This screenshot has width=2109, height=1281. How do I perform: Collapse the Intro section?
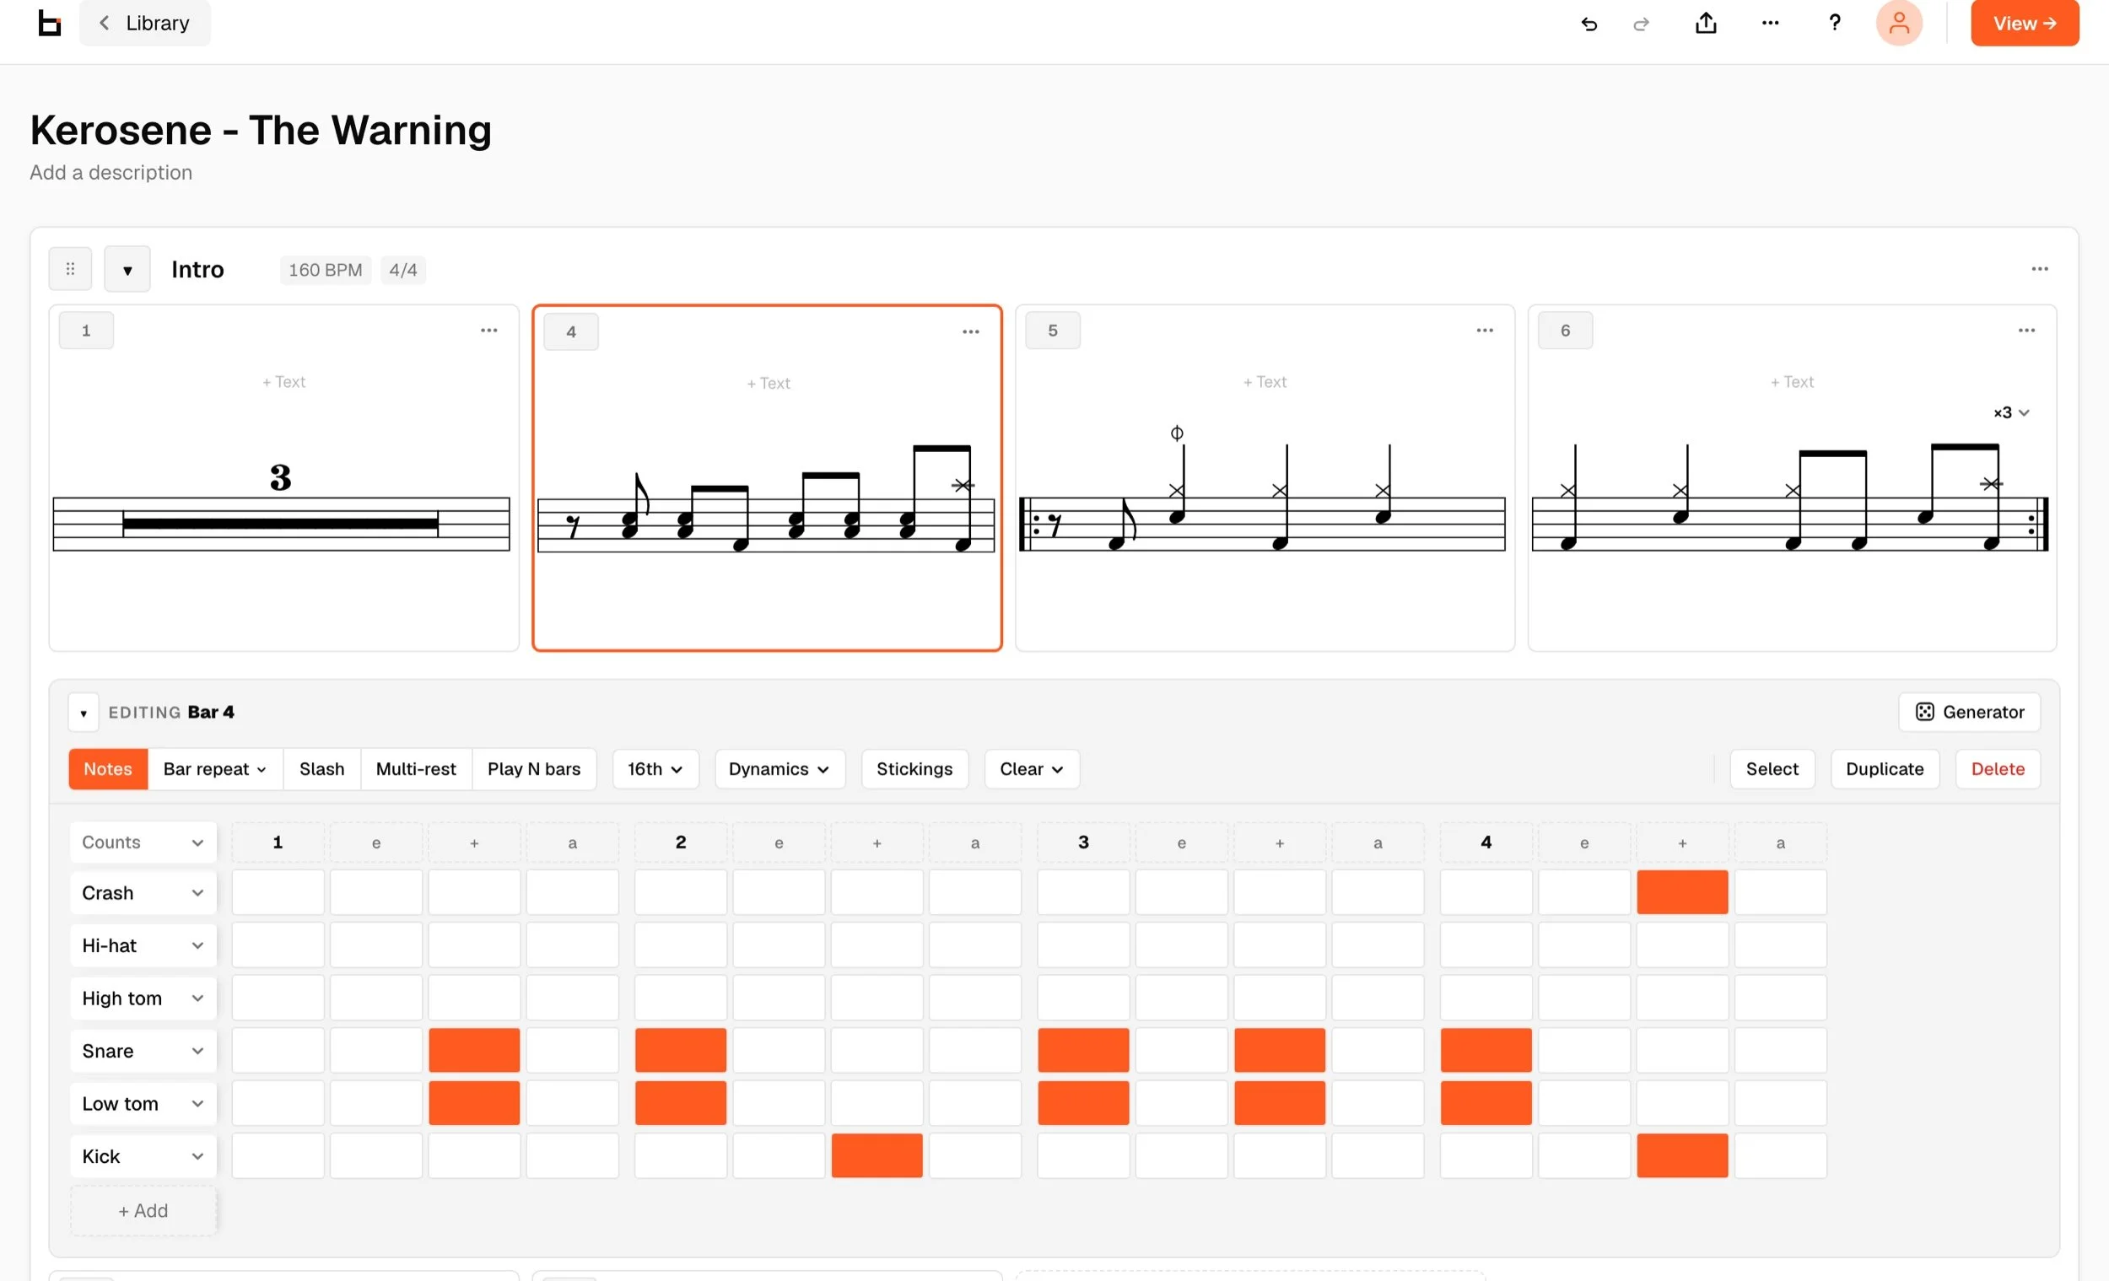127,270
